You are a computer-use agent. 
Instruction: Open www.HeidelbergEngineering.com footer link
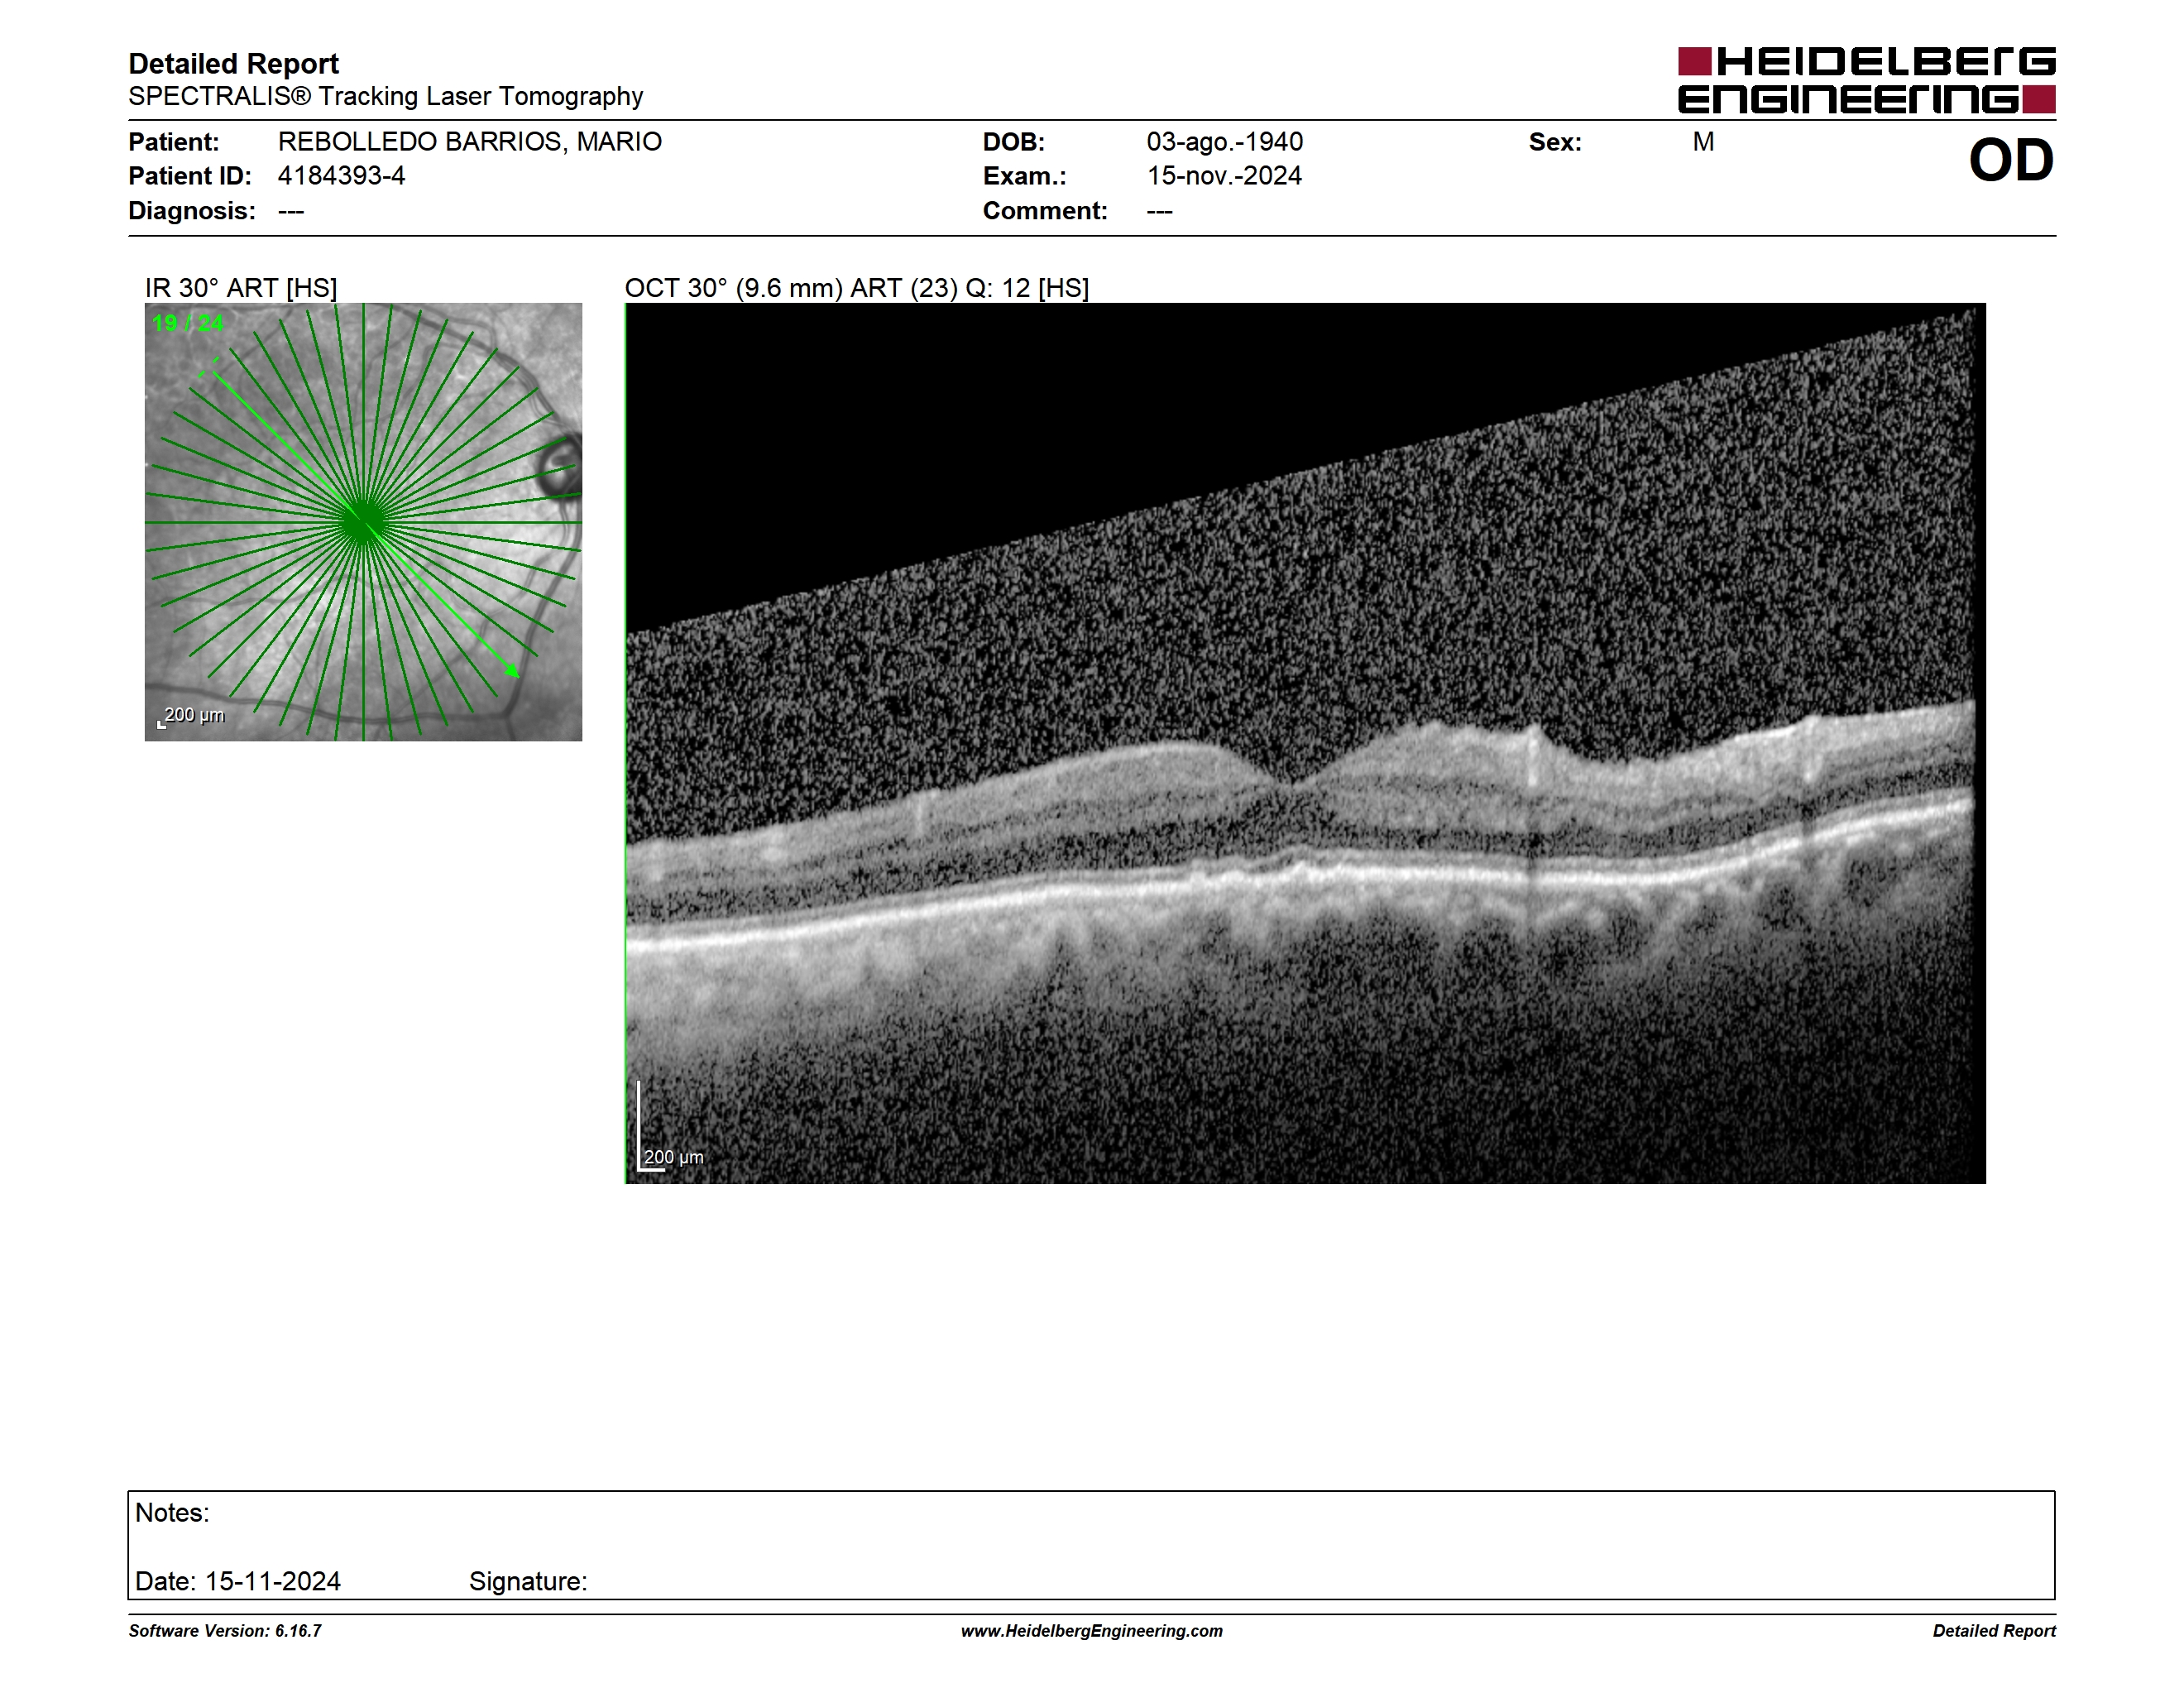pyautogui.click(x=1092, y=1631)
